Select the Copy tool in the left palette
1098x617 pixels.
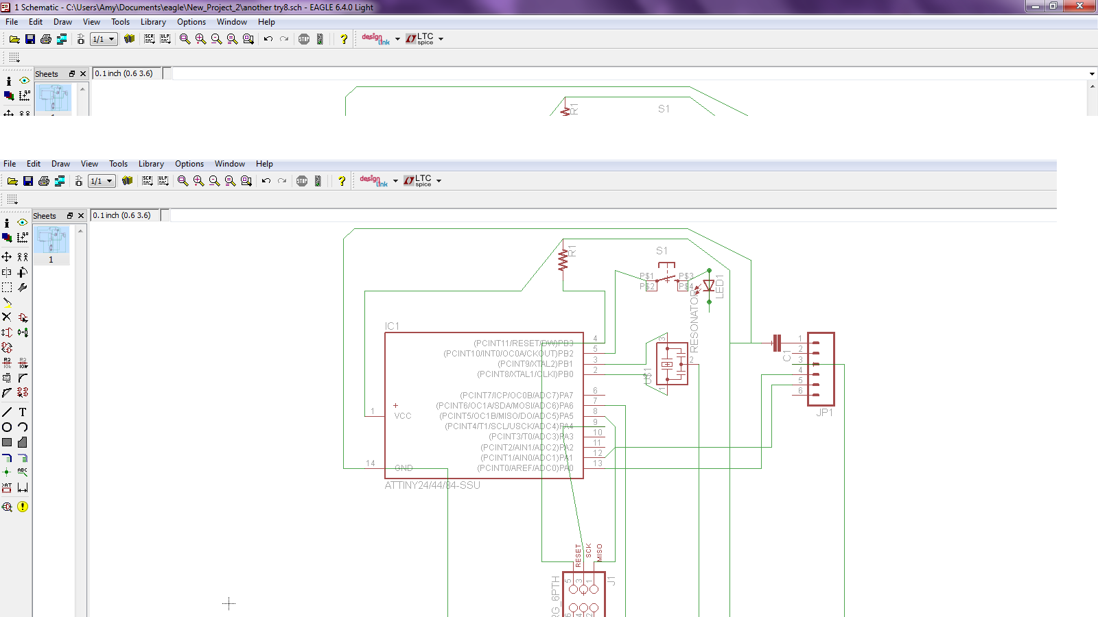[23, 257]
